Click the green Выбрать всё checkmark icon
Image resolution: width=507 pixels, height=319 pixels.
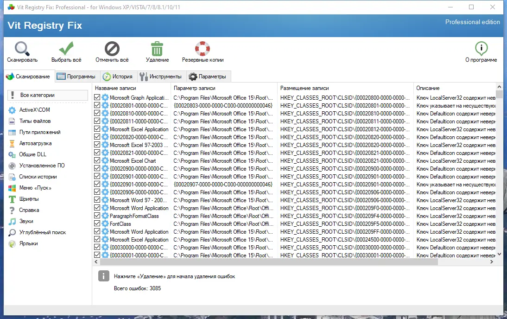(x=66, y=49)
